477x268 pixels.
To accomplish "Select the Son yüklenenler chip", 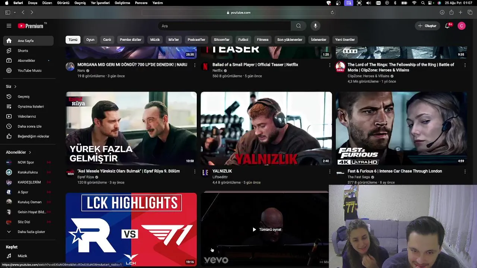I will pyautogui.click(x=290, y=39).
